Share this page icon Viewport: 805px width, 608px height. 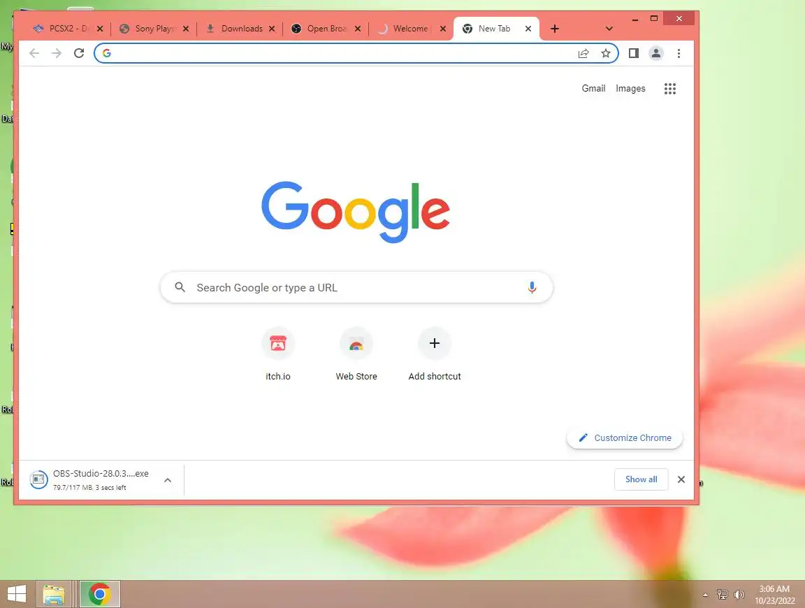[583, 53]
